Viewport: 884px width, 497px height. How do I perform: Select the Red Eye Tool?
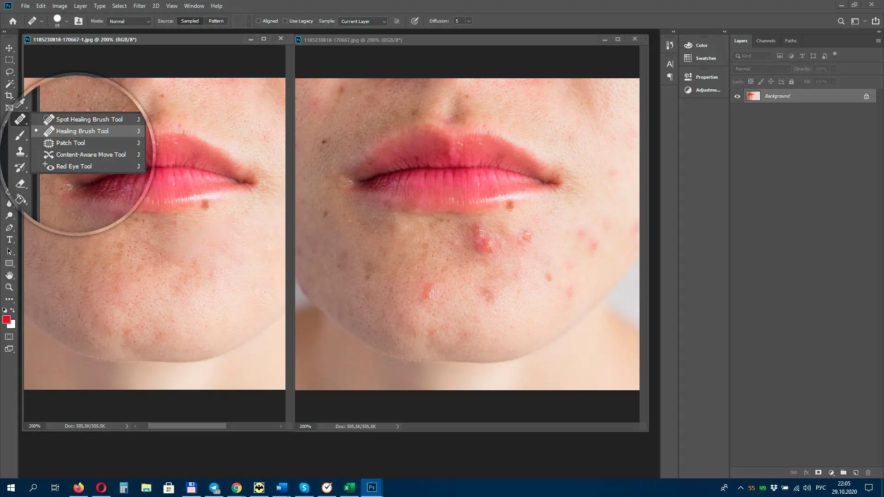(74, 166)
